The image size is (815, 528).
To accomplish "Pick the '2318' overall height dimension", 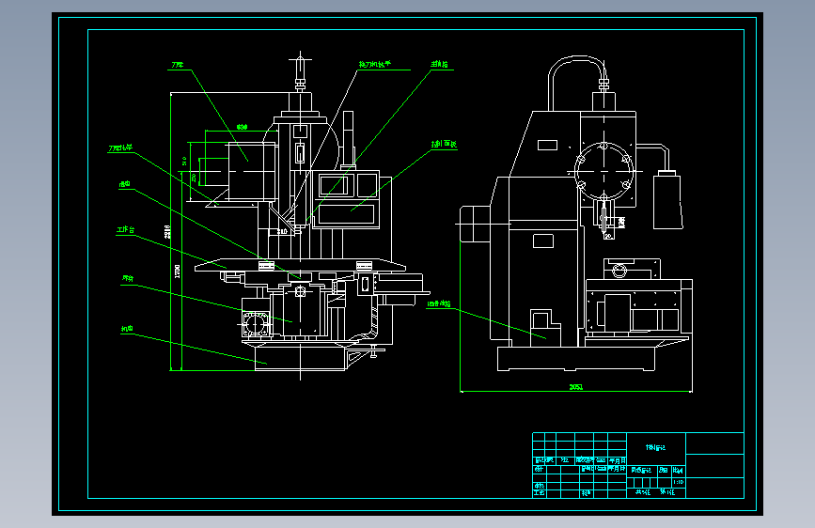I will 167,232.
